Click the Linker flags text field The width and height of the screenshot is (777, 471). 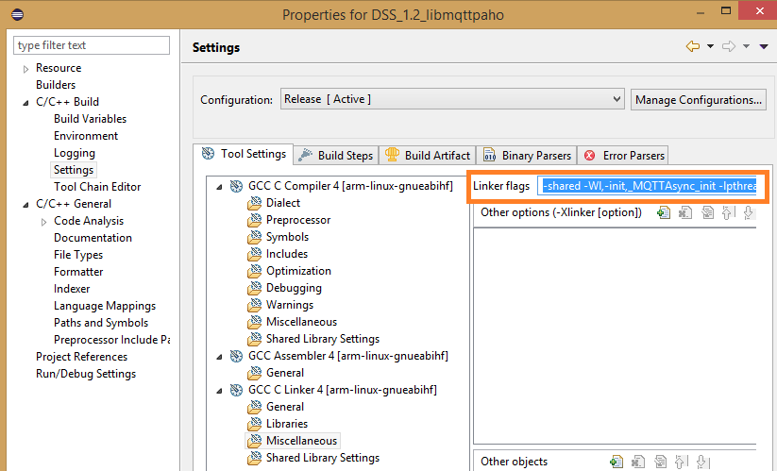point(648,186)
